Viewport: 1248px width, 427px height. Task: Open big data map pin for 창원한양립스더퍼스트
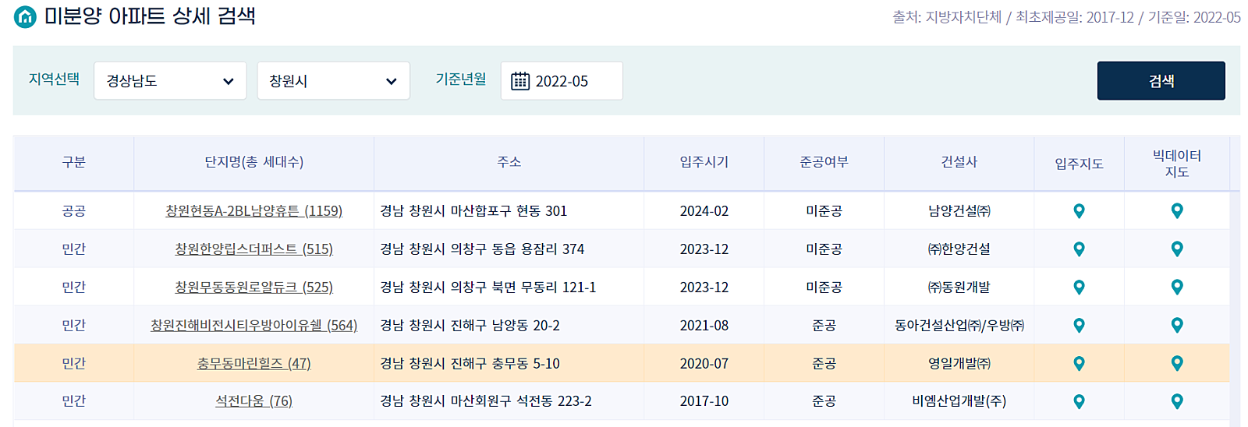tap(1177, 249)
